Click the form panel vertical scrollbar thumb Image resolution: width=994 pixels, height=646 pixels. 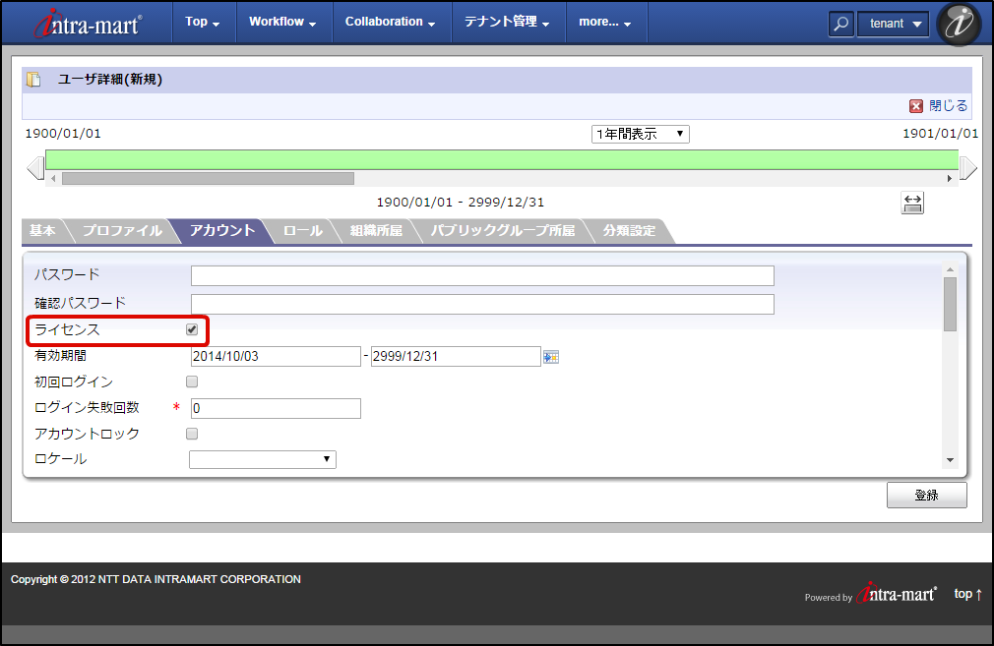[x=950, y=305]
